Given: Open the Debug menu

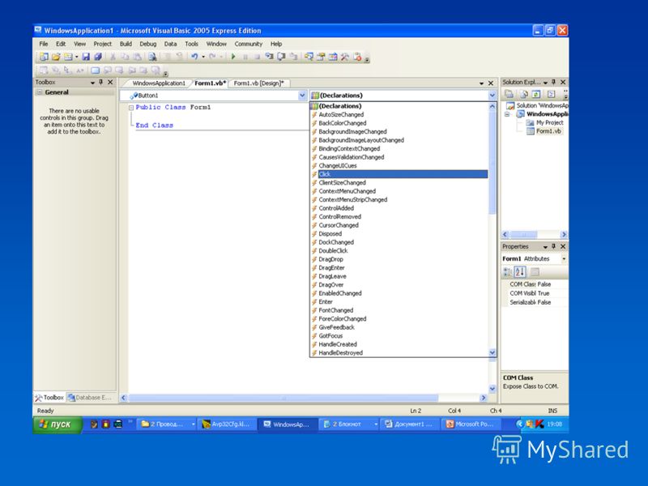Looking at the screenshot, I should click(x=148, y=44).
